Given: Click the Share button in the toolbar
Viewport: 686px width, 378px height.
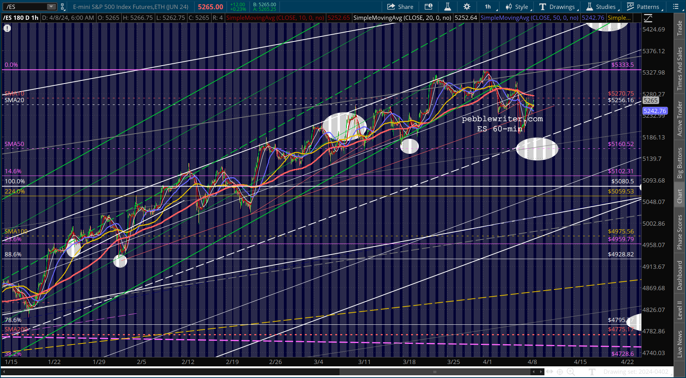Looking at the screenshot, I should 400,7.
